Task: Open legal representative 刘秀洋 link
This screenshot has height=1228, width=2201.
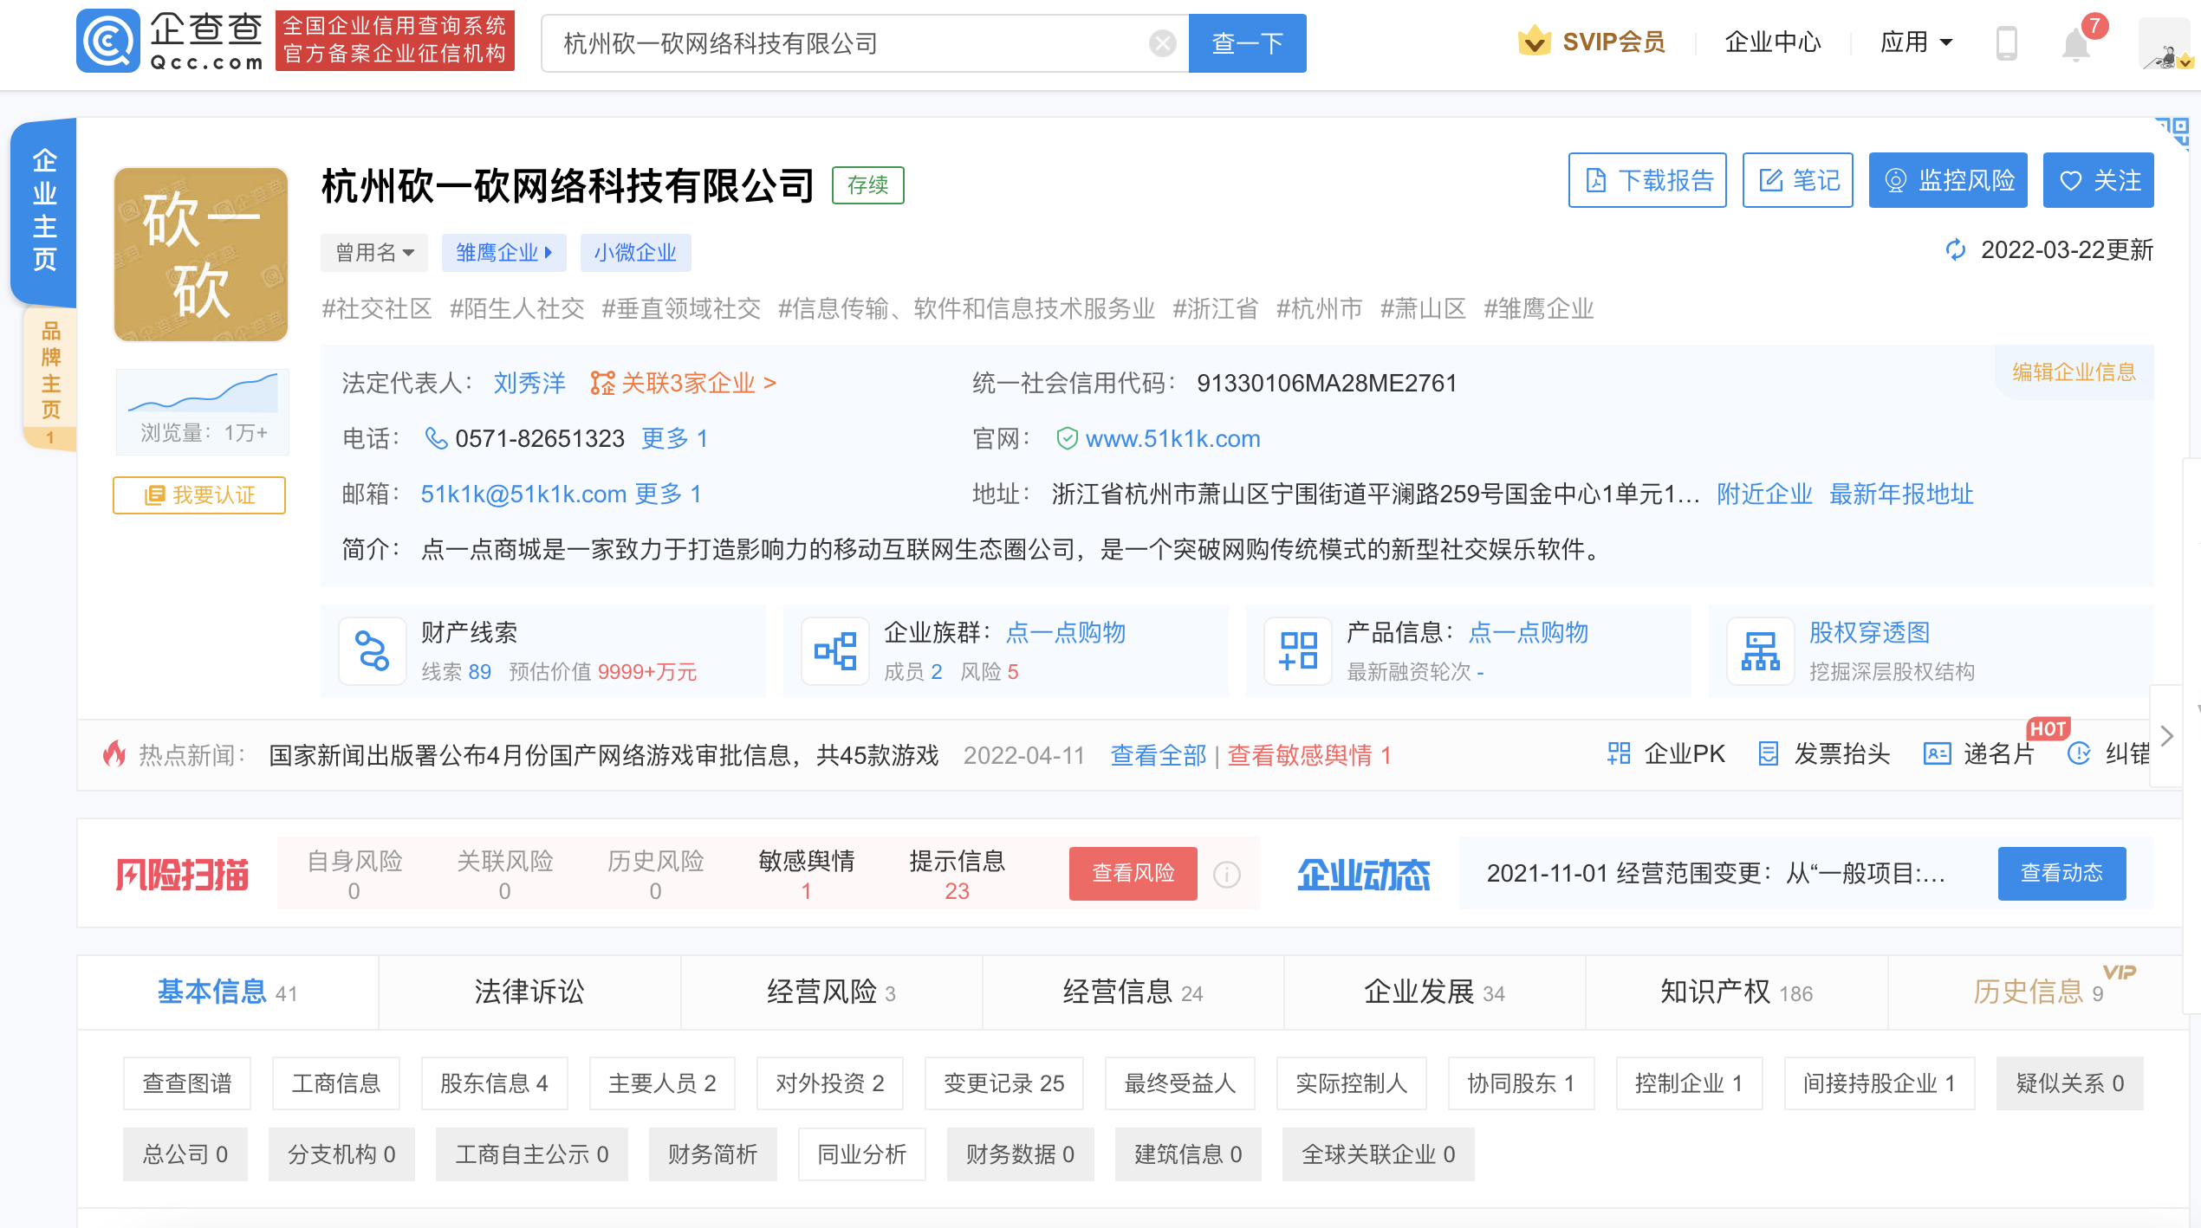Action: tap(529, 383)
